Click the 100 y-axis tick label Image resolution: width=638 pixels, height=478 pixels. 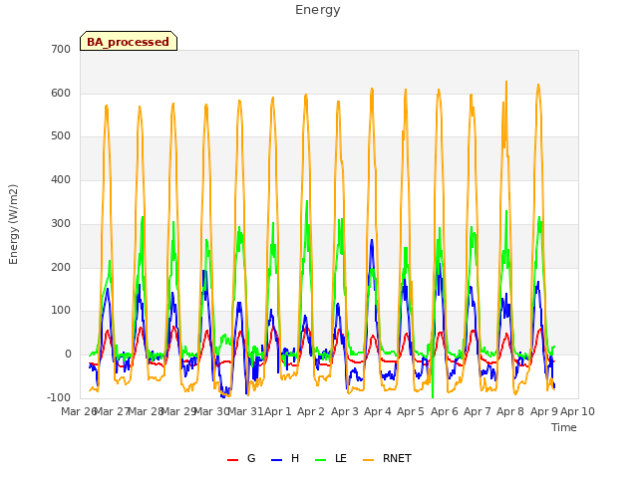(x=61, y=311)
